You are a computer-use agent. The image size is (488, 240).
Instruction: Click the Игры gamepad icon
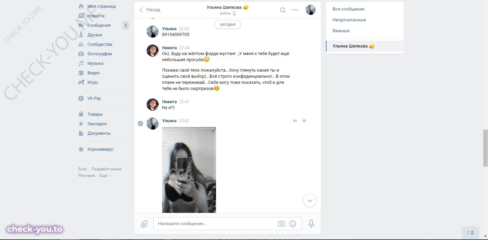pyautogui.click(x=81, y=82)
